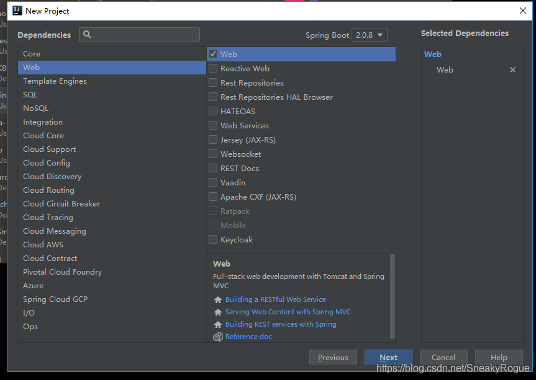Click the IntelliJ logo icon in title bar
Screen dimensions: 536x380
point(17,11)
